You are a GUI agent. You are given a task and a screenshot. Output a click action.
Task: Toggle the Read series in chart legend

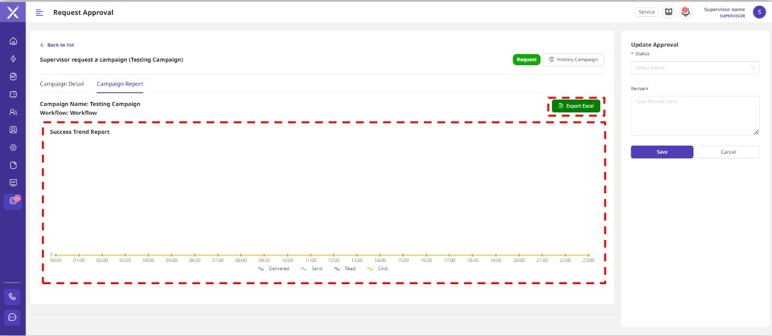coord(345,268)
